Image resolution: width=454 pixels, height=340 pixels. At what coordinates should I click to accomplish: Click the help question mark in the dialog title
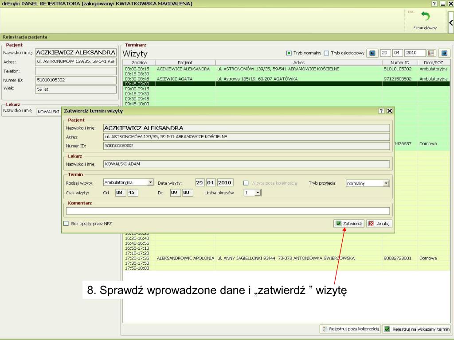tap(381, 111)
